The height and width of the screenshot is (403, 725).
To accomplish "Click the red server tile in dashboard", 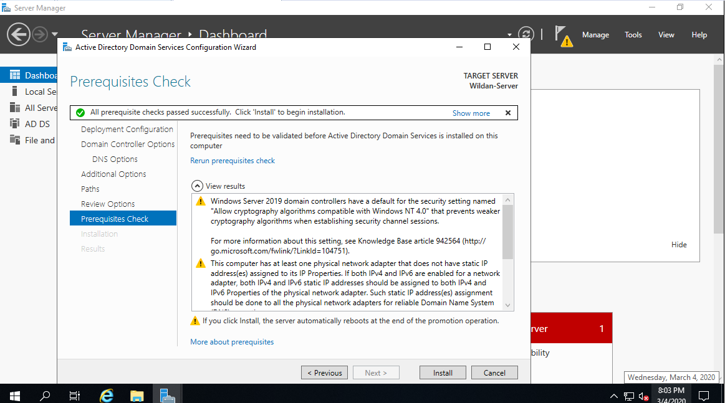I will [572, 328].
